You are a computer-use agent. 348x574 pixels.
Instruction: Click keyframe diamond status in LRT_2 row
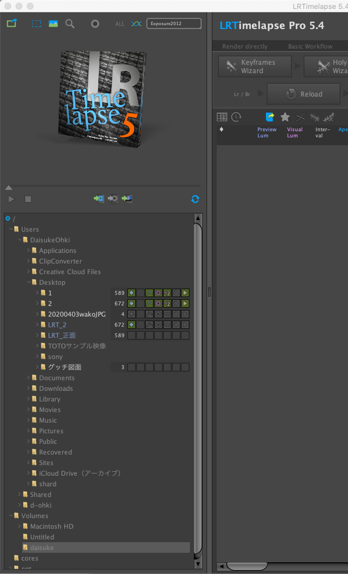[131, 325]
